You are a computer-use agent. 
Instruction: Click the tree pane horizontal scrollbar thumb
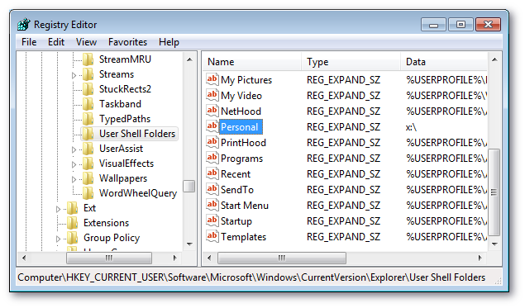109,258
